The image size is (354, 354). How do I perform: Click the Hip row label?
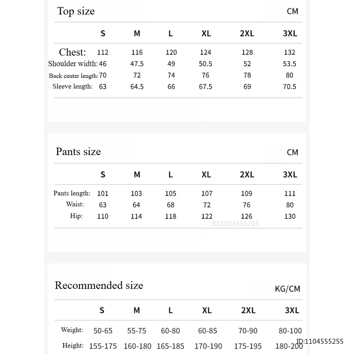(76, 216)
